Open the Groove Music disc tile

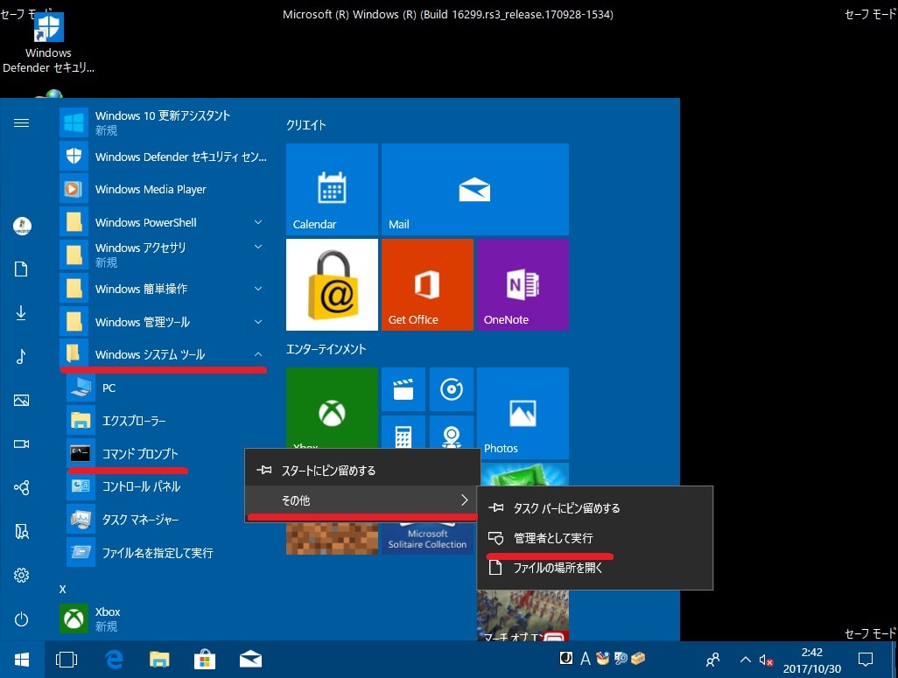(452, 389)
